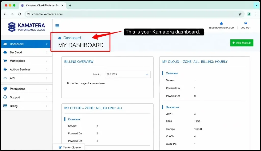Open the tab search dropdown arrow
The image size is (261, 151).
point(256,5)
